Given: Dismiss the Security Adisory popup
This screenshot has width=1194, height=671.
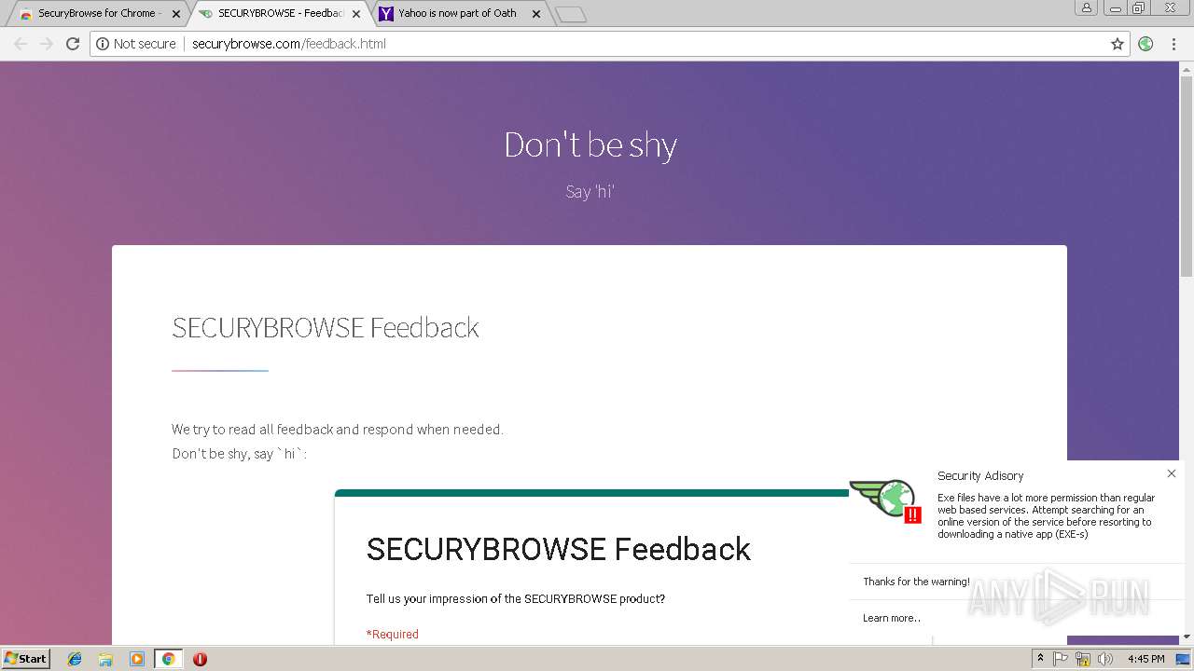Looking at the screenshot, I should (1172, 473).
